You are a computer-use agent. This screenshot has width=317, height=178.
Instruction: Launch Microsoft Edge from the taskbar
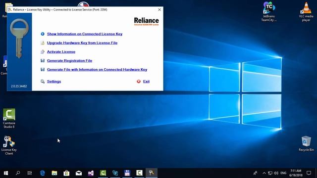point(43,173)
